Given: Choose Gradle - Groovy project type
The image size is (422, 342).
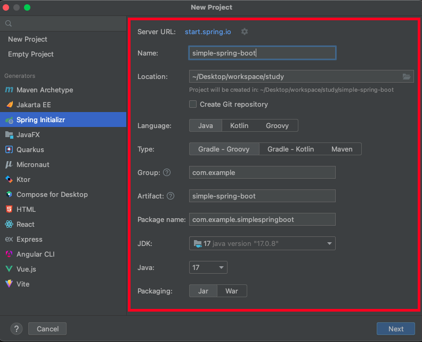Looking at the screenshot, I should click(224, 149).
